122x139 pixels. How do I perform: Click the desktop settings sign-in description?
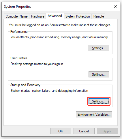(37, 64)
